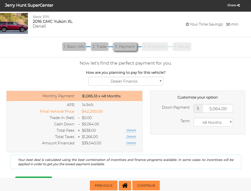Go to home with house icon
This screenshot has width=251, height=191.
pyautogui.click(x=125, y=185)
